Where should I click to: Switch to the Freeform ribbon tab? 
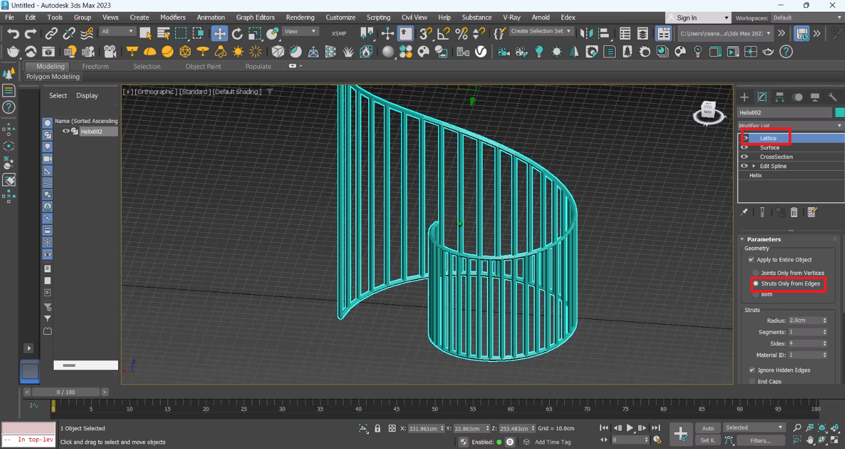click(x=95, y=67)
